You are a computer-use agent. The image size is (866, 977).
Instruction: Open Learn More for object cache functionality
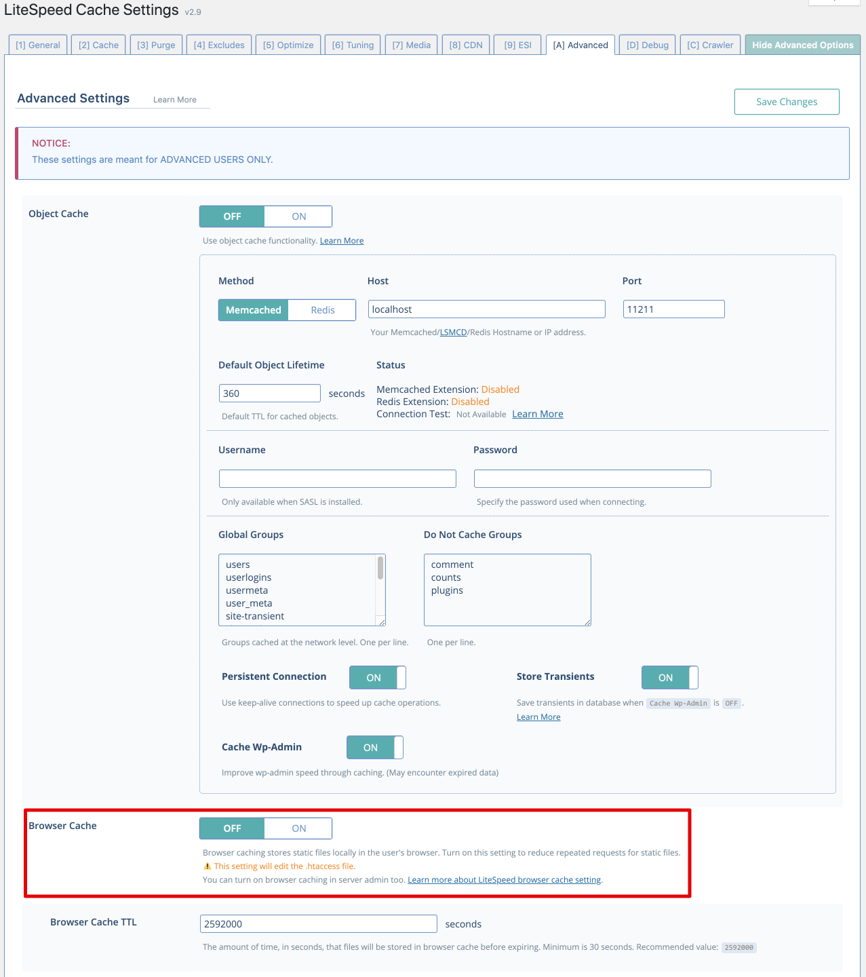342,241
